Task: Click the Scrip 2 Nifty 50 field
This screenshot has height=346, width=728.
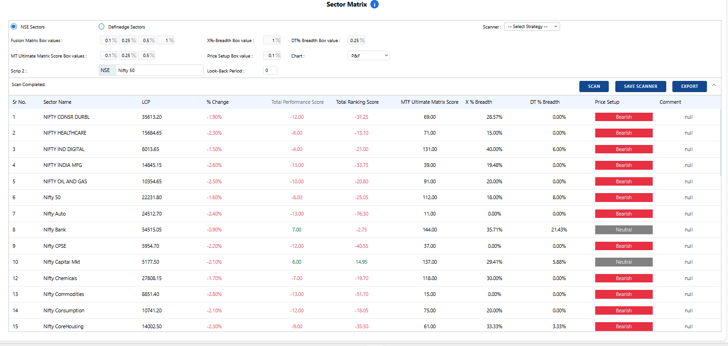Action: [160, 70]
